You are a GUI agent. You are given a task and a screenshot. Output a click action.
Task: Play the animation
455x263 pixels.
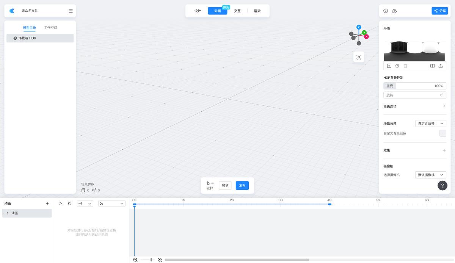tap(60, 203)
